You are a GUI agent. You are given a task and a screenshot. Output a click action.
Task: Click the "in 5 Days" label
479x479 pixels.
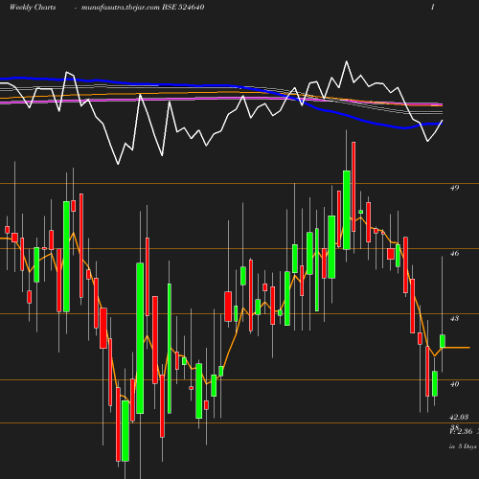[x=463, y=446]
